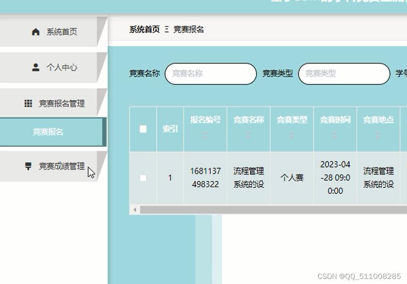Click the grid icon beside 竞赛报名管理
The width and height of the screenshot is (407, 284).
coord(28,103)
